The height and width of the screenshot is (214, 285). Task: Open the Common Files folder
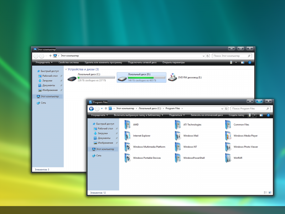pyautogui.click(x=237, y=124)
